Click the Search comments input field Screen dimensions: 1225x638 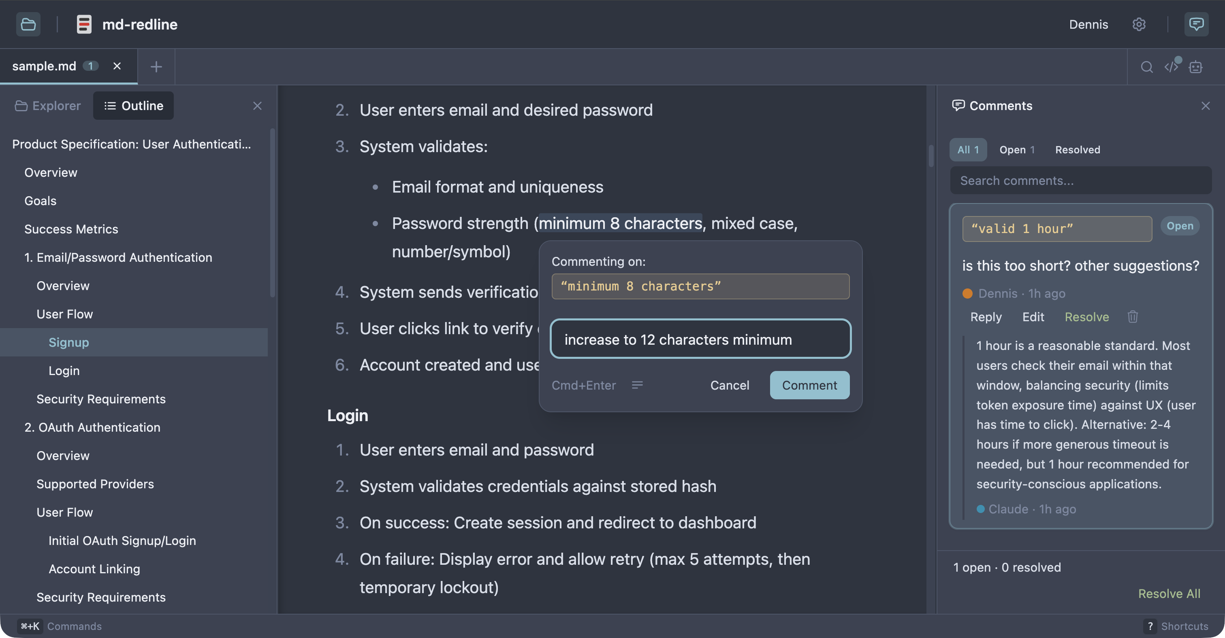tap(1080, 180)
